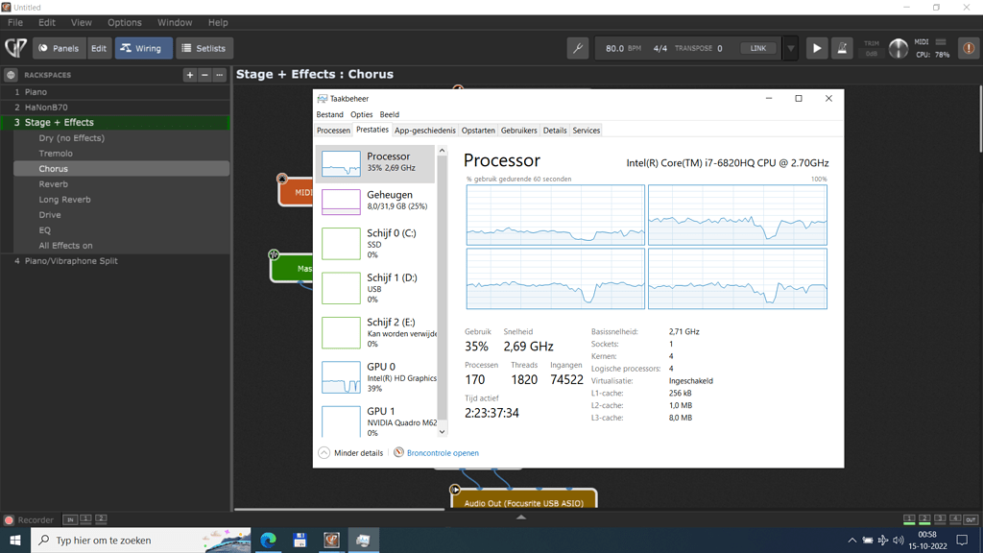
Task: Remove a rackspace with the minus icon
Action: point(204,75)
